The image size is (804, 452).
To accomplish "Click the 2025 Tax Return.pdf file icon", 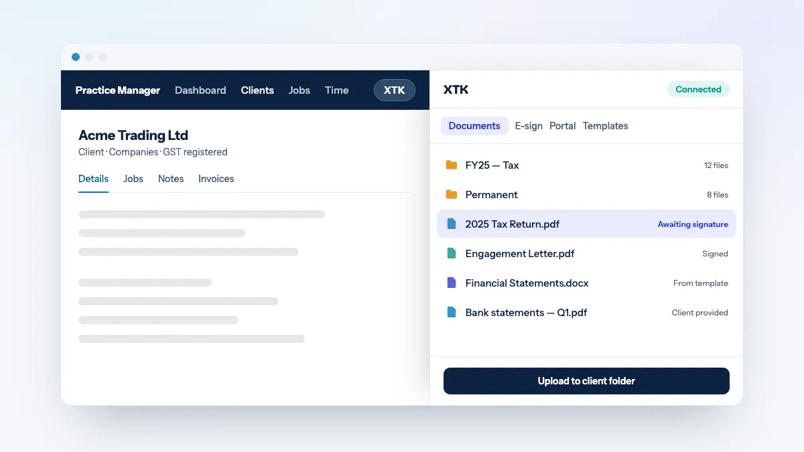I will [x=452, y=224].
